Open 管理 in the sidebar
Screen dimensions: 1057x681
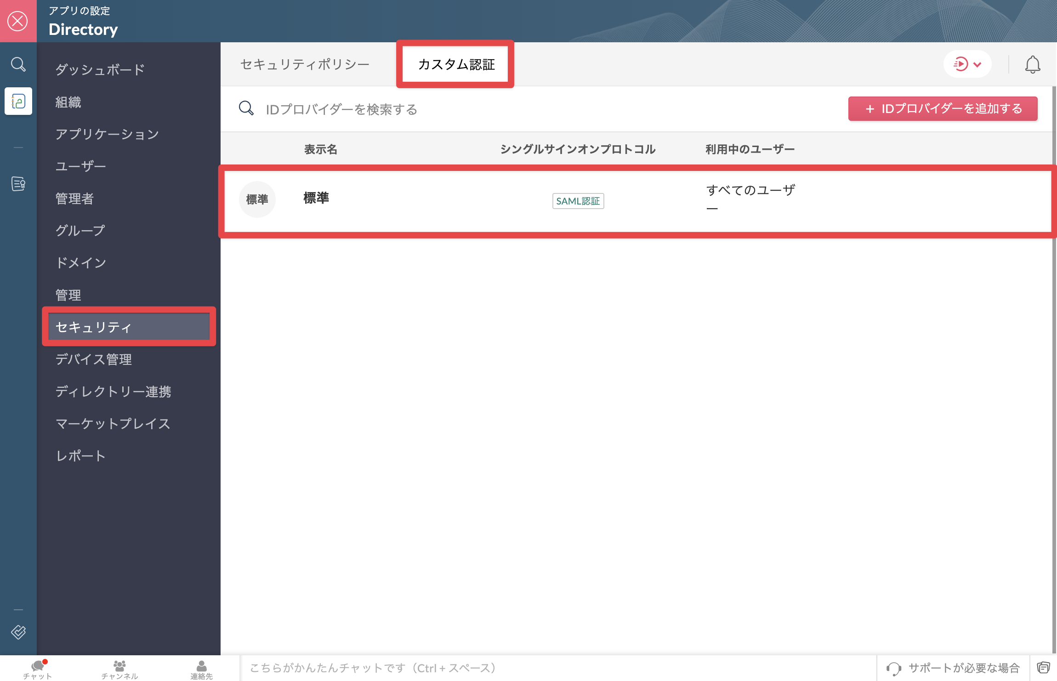[68, 295]
